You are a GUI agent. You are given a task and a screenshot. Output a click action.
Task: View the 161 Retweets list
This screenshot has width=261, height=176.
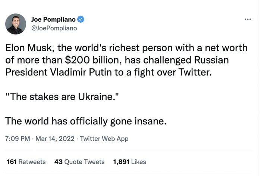point(26,162)
